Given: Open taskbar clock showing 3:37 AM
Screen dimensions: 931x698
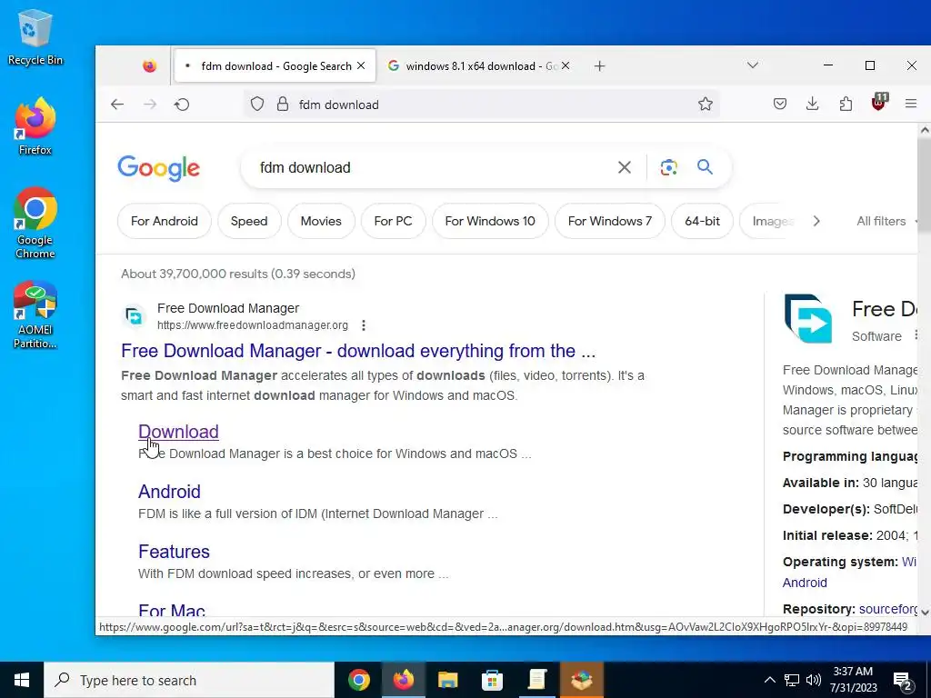Looking at the screenshot, I should pyautogui.click(x=853, y=680).
